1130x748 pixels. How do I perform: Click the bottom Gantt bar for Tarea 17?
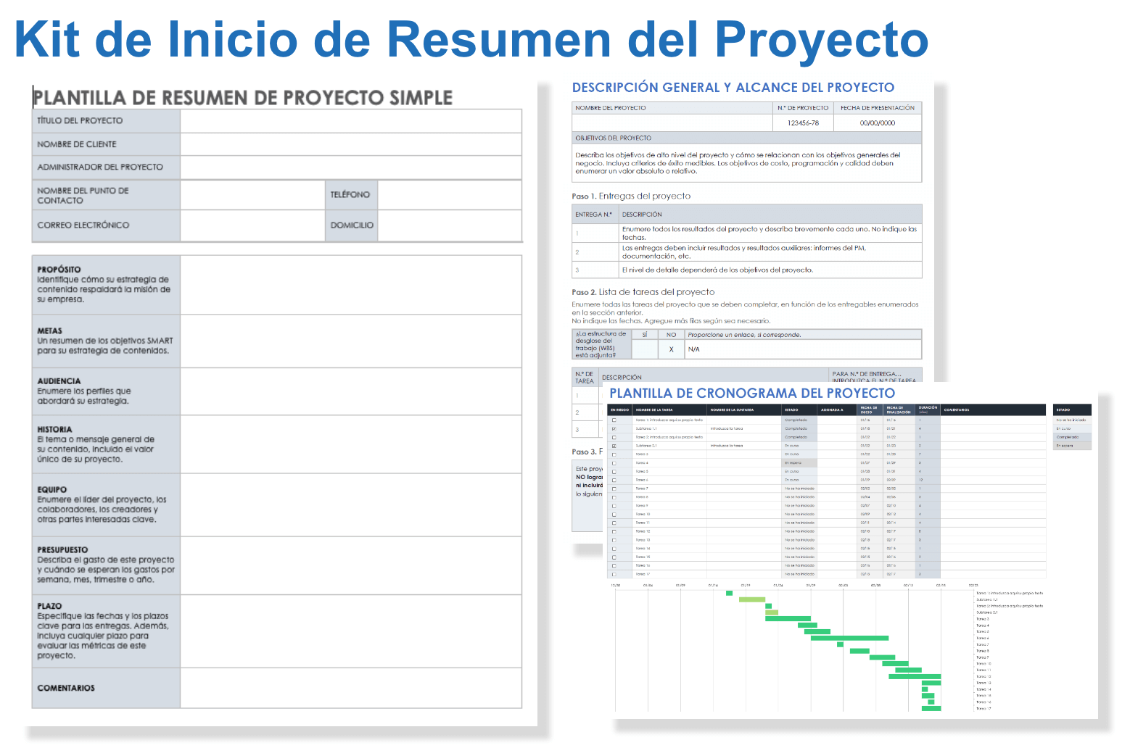pos(931,708)
